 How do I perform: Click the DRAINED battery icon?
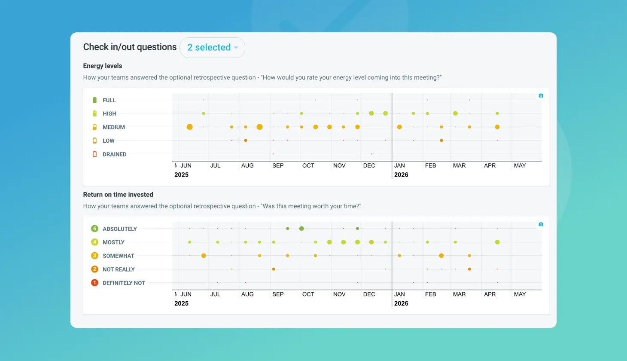(95, 154)
